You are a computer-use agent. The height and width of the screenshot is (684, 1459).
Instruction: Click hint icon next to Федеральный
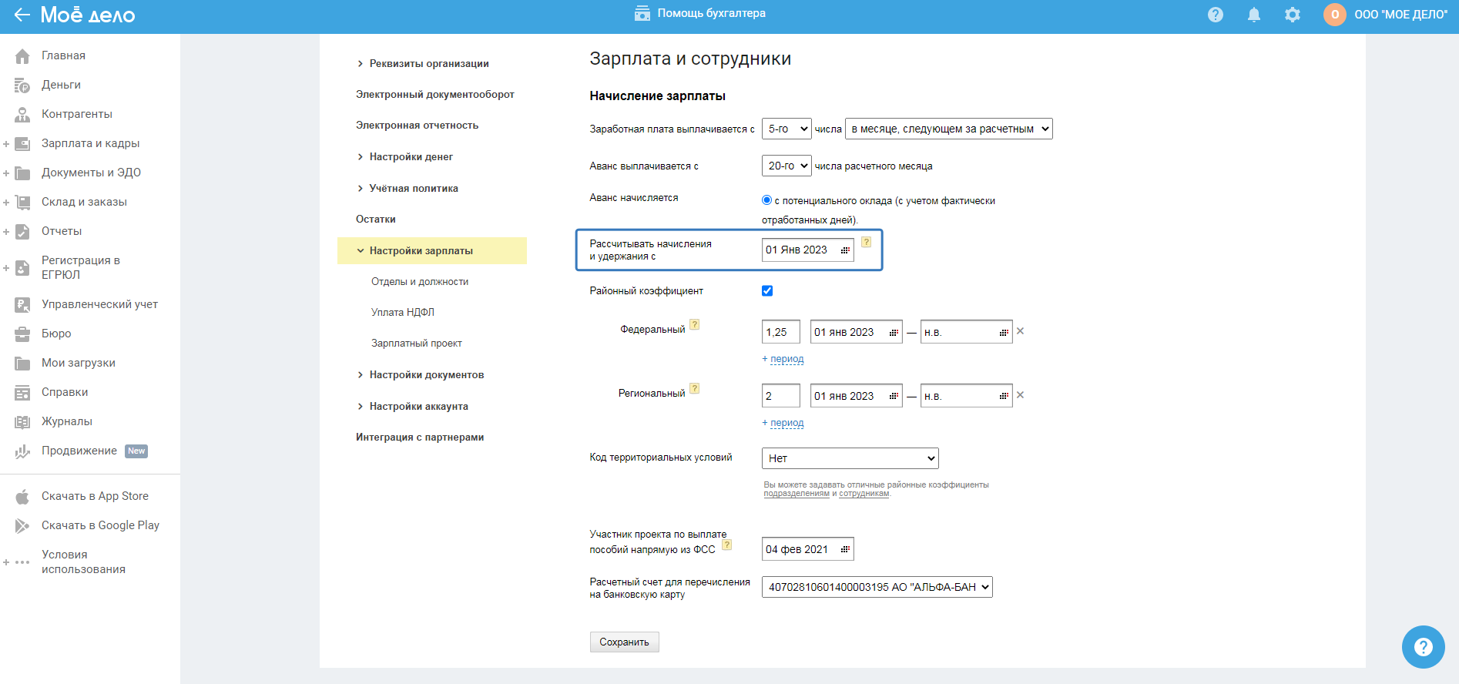click(695, 325)
